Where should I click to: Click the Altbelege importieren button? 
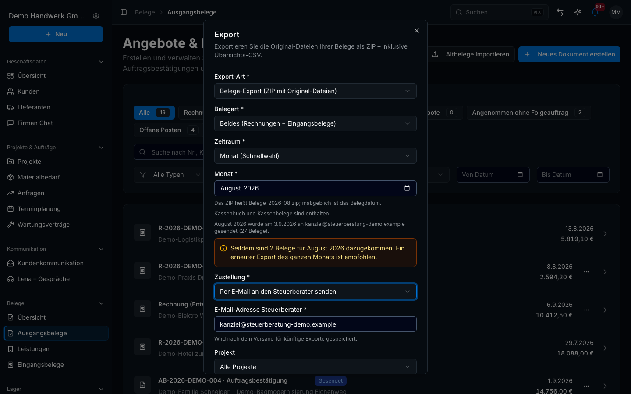point(471,54)
